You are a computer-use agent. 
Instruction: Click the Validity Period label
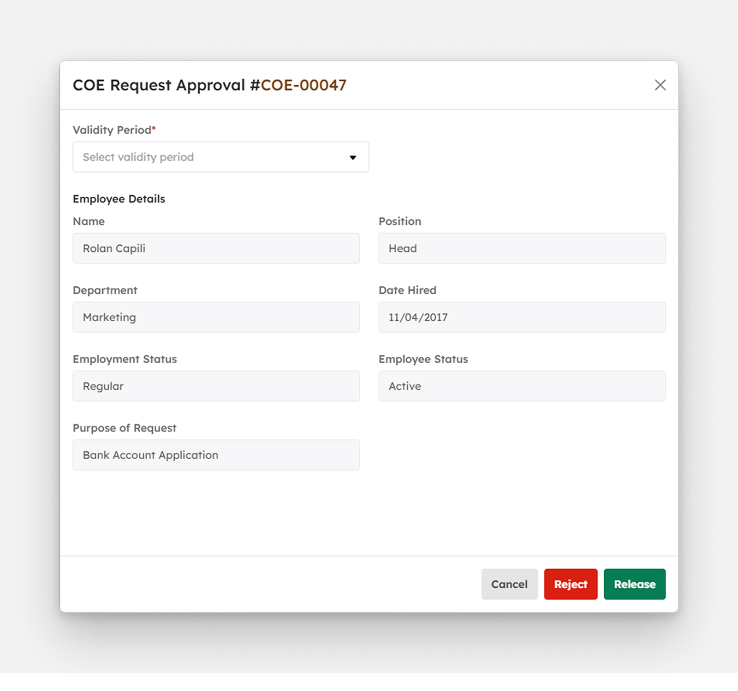[114, 130]
